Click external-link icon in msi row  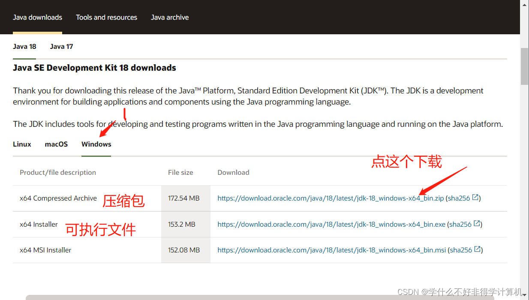click(x=477, y=249)
